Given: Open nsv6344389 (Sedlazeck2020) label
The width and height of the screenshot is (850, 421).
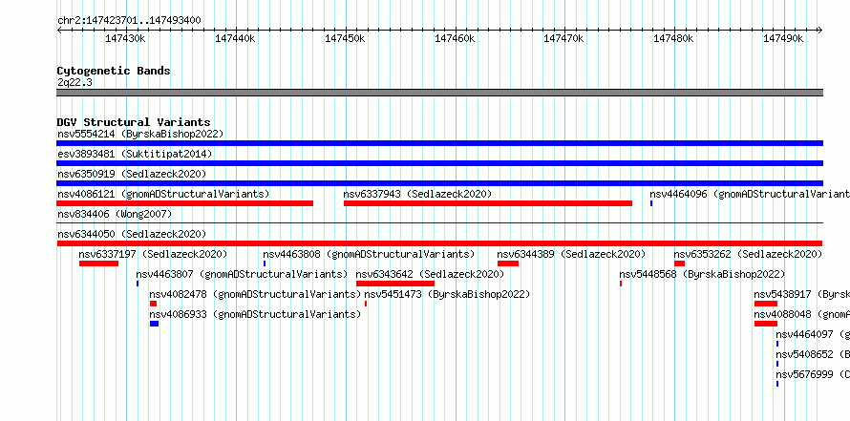Looking at the screenshot, I should click(571, 254).
